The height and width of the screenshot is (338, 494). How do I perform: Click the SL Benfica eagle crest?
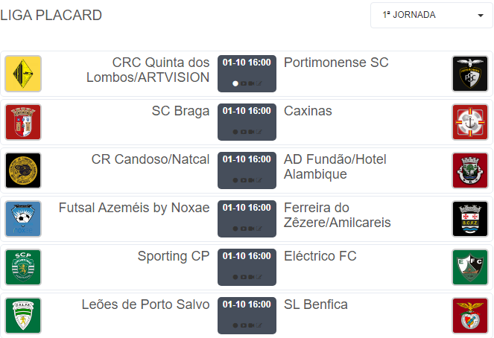470,316
